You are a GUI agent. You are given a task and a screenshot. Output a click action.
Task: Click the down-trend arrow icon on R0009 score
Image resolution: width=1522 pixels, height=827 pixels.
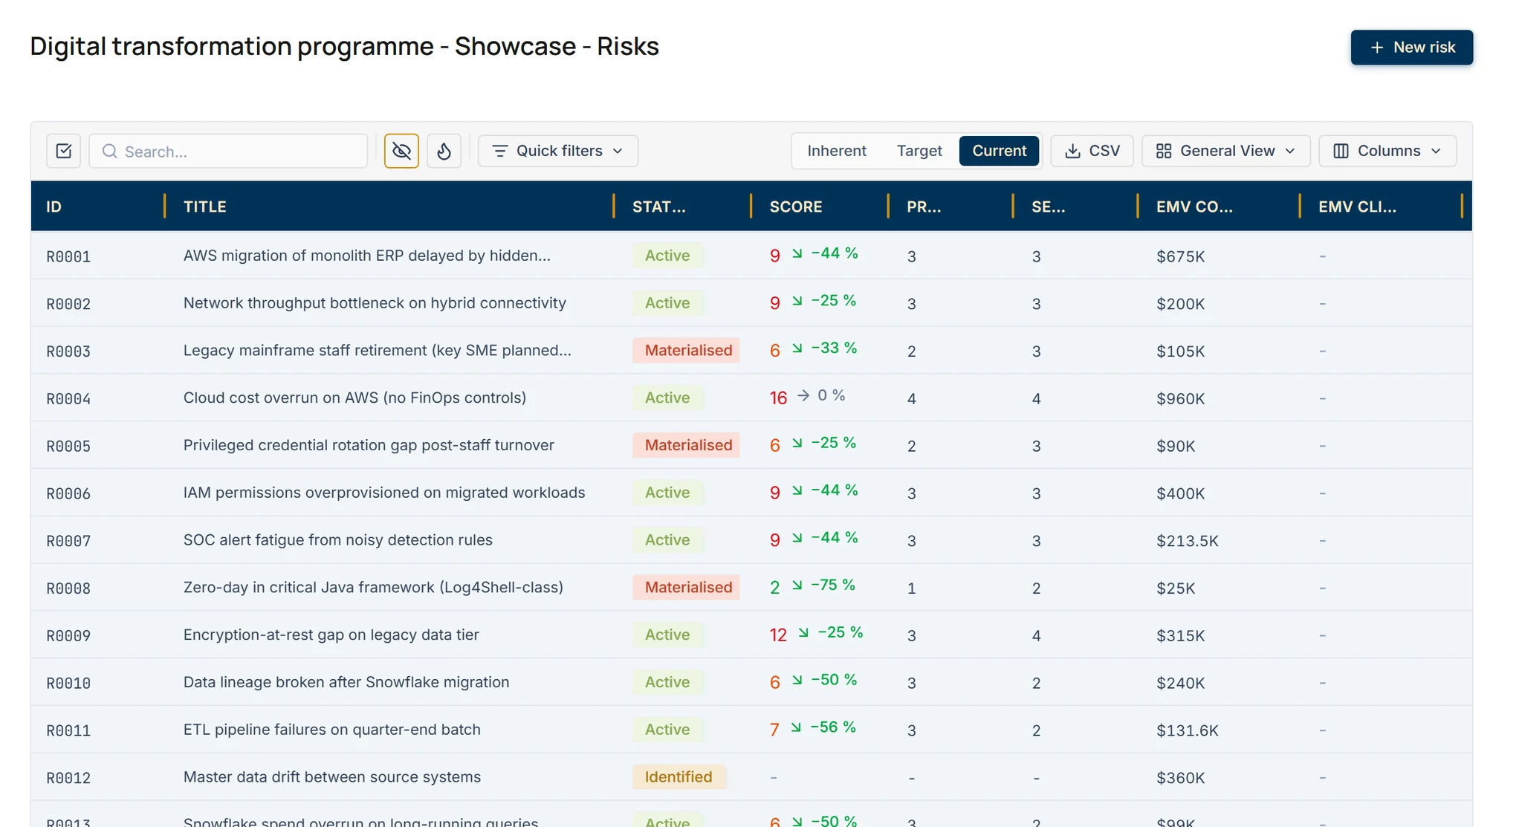[x=803, y=632]
